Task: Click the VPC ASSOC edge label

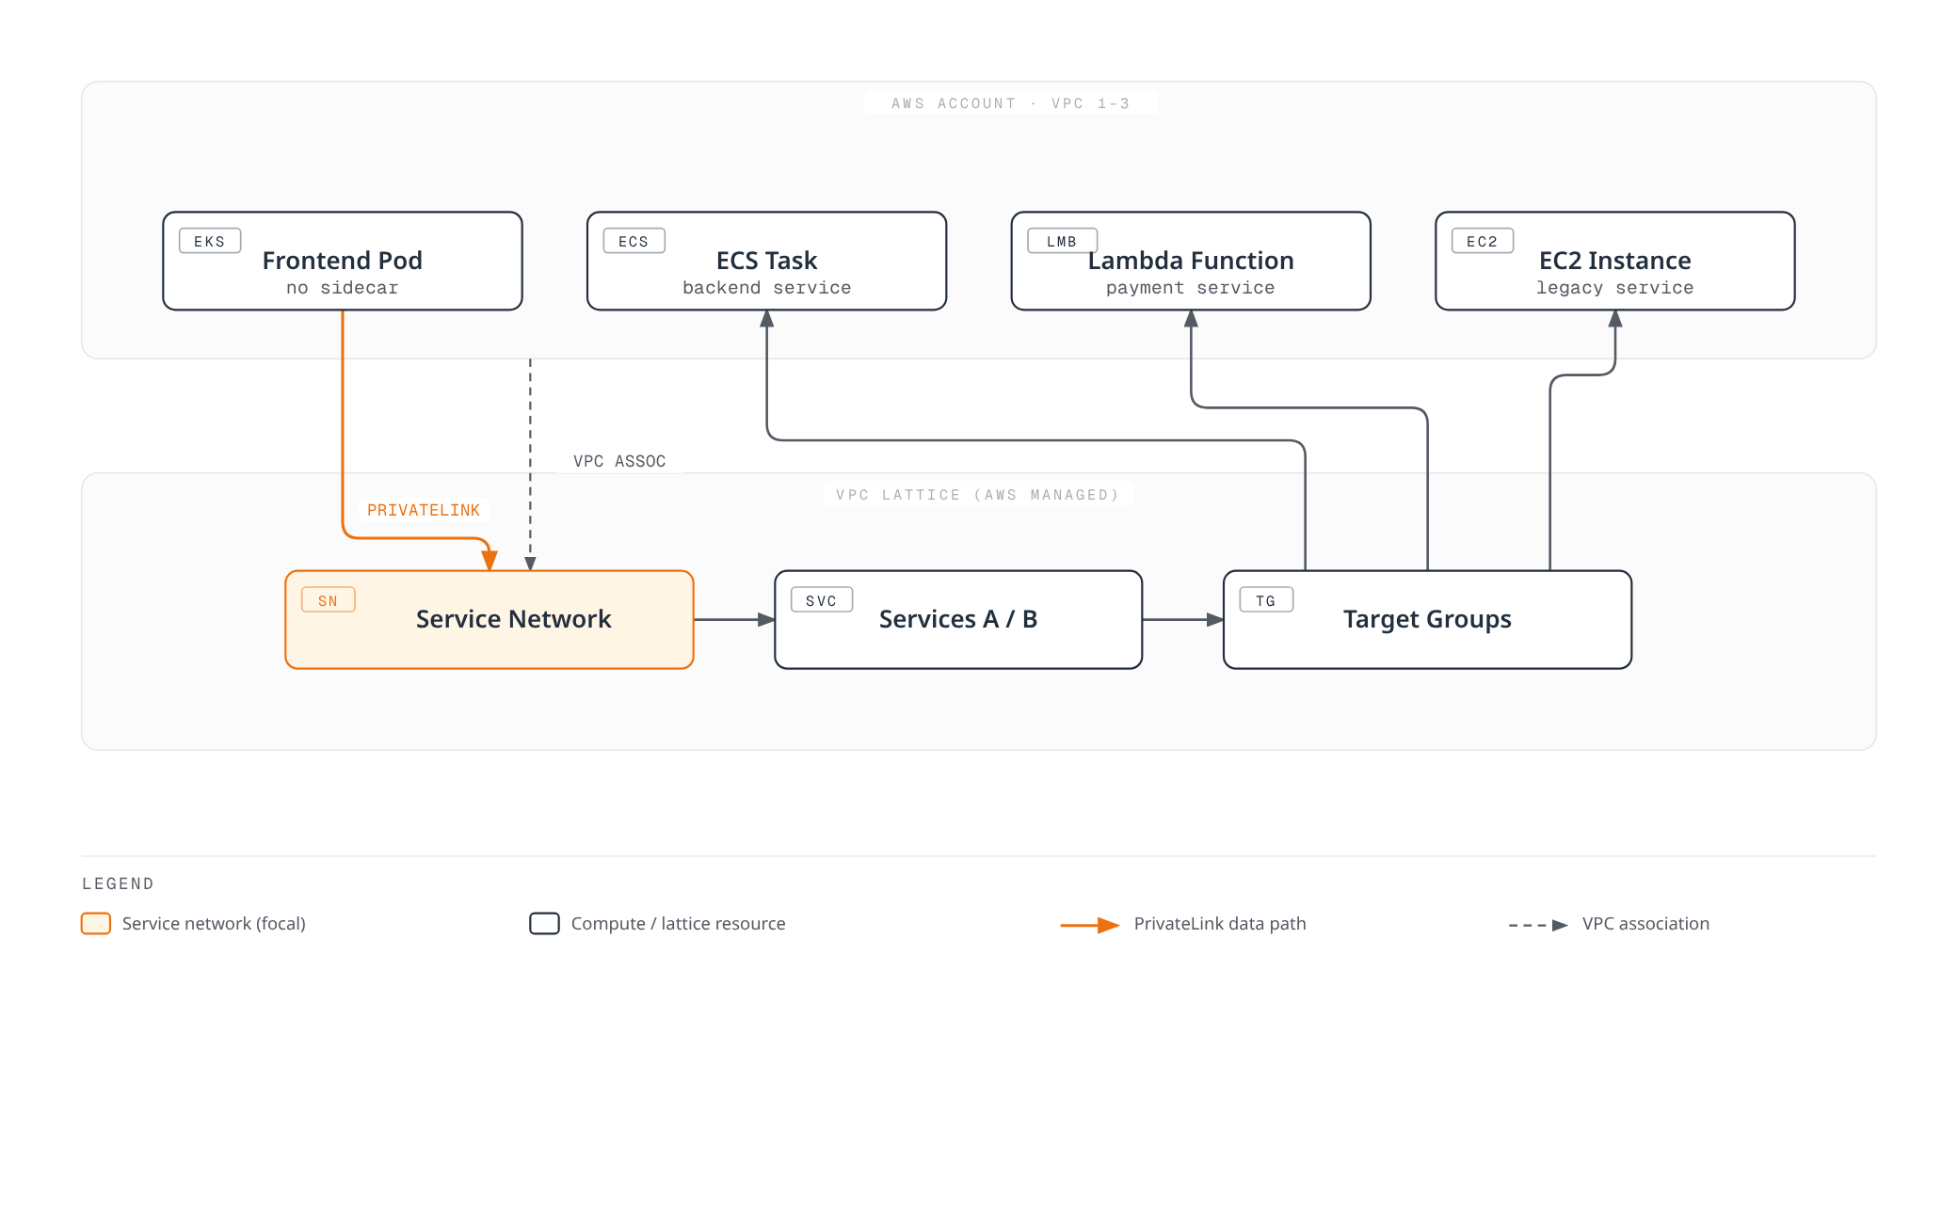Action: [x=619, y=461]
